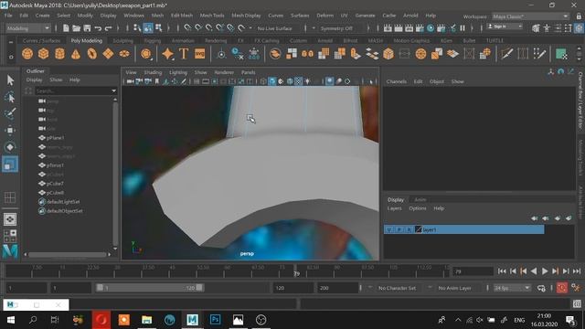Image resolution: width=585 pixels, height=329 pixels.
Task: Click the current frame field showing 79
Action: [473, 271]
